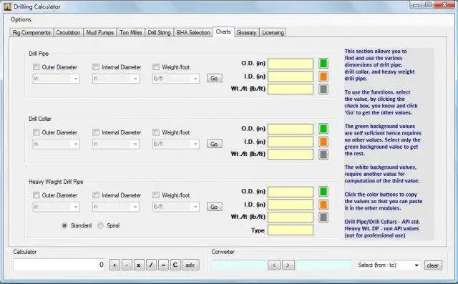The width and height of the screenshot is (458, 284).
Task: Expand Drill Collar internal diameter dropdown
Action: (x=116, y=144)
